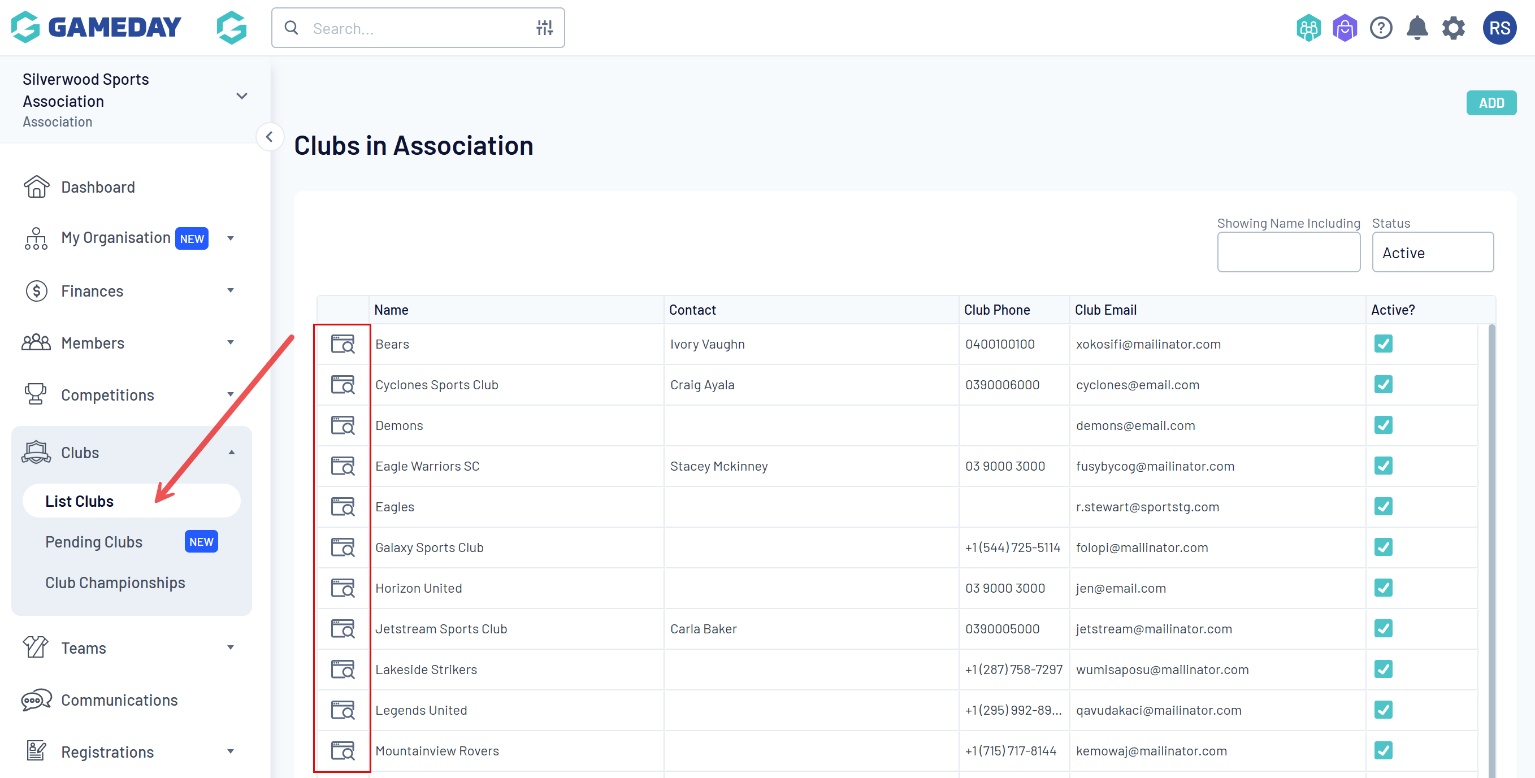This screenshot has width=1535, height=778.
Task: Click the search filter sliders icon
Action: (x=544, y=28)
